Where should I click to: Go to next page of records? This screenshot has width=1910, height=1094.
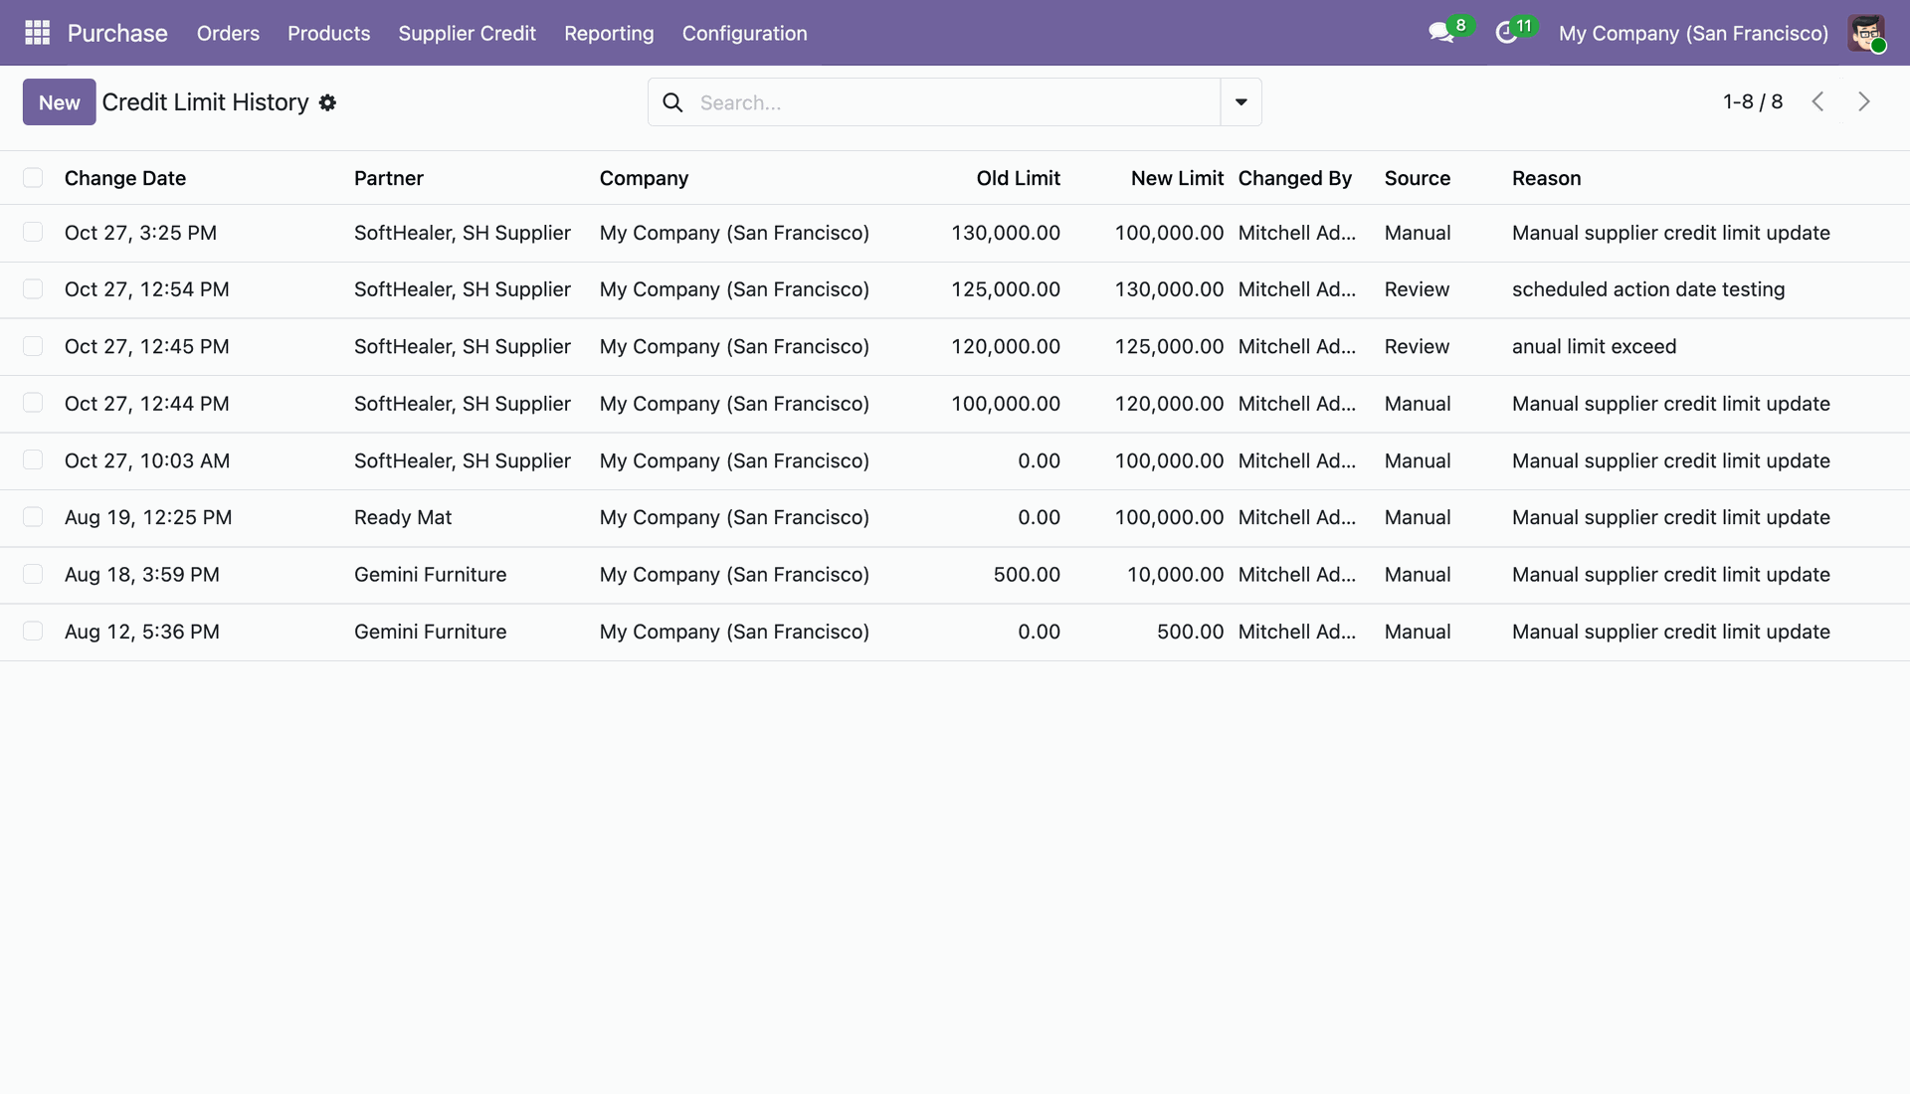click(x=1863, y=101)
